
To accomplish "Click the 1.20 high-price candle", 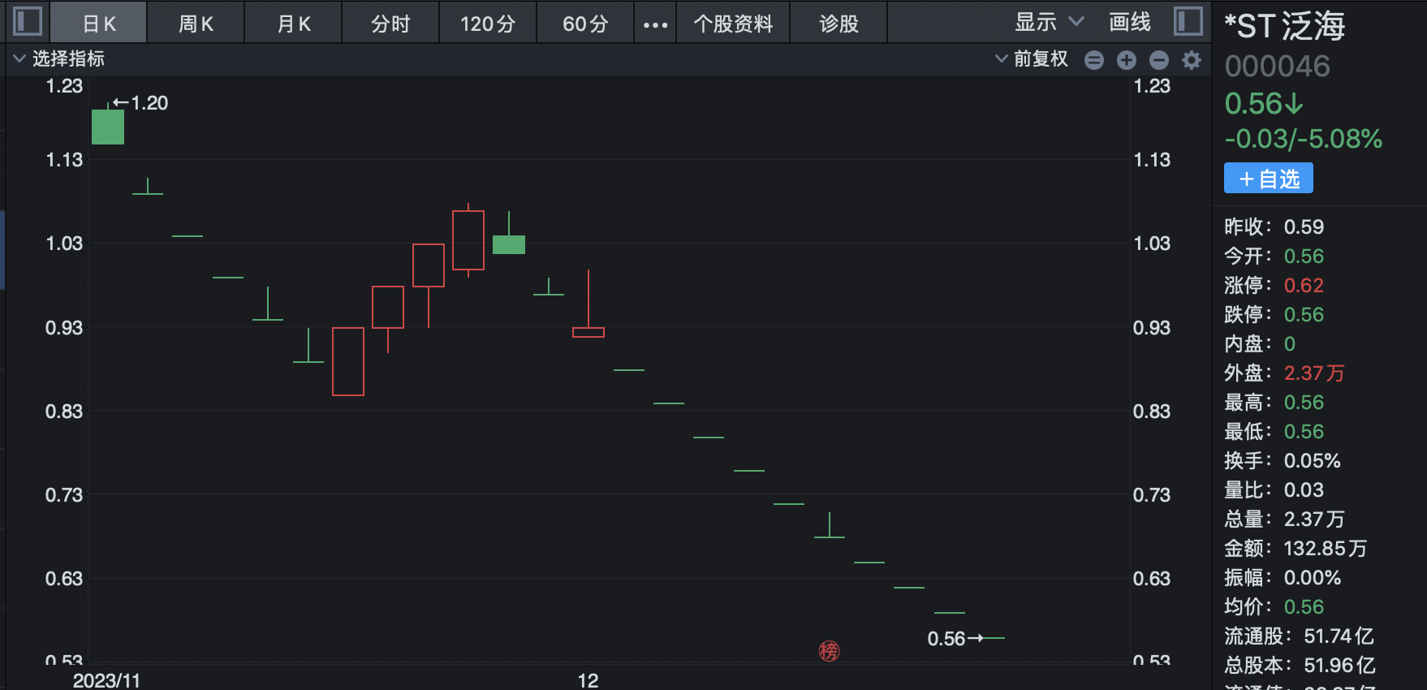I will coord(108,127).
